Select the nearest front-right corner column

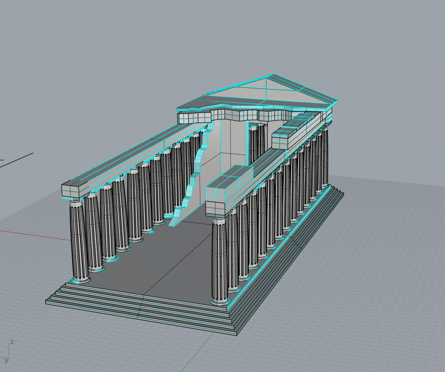click(x=219, y=261)
